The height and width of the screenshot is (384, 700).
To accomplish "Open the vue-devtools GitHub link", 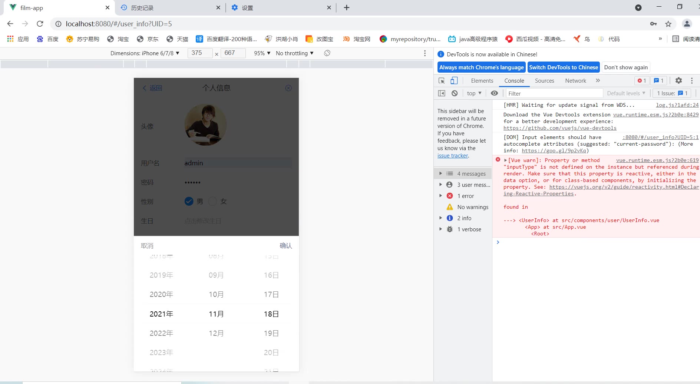I will click(560, 128).
